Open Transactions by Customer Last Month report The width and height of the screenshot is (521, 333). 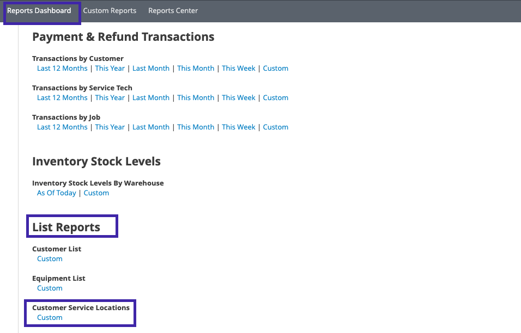[x=151, y=69]
